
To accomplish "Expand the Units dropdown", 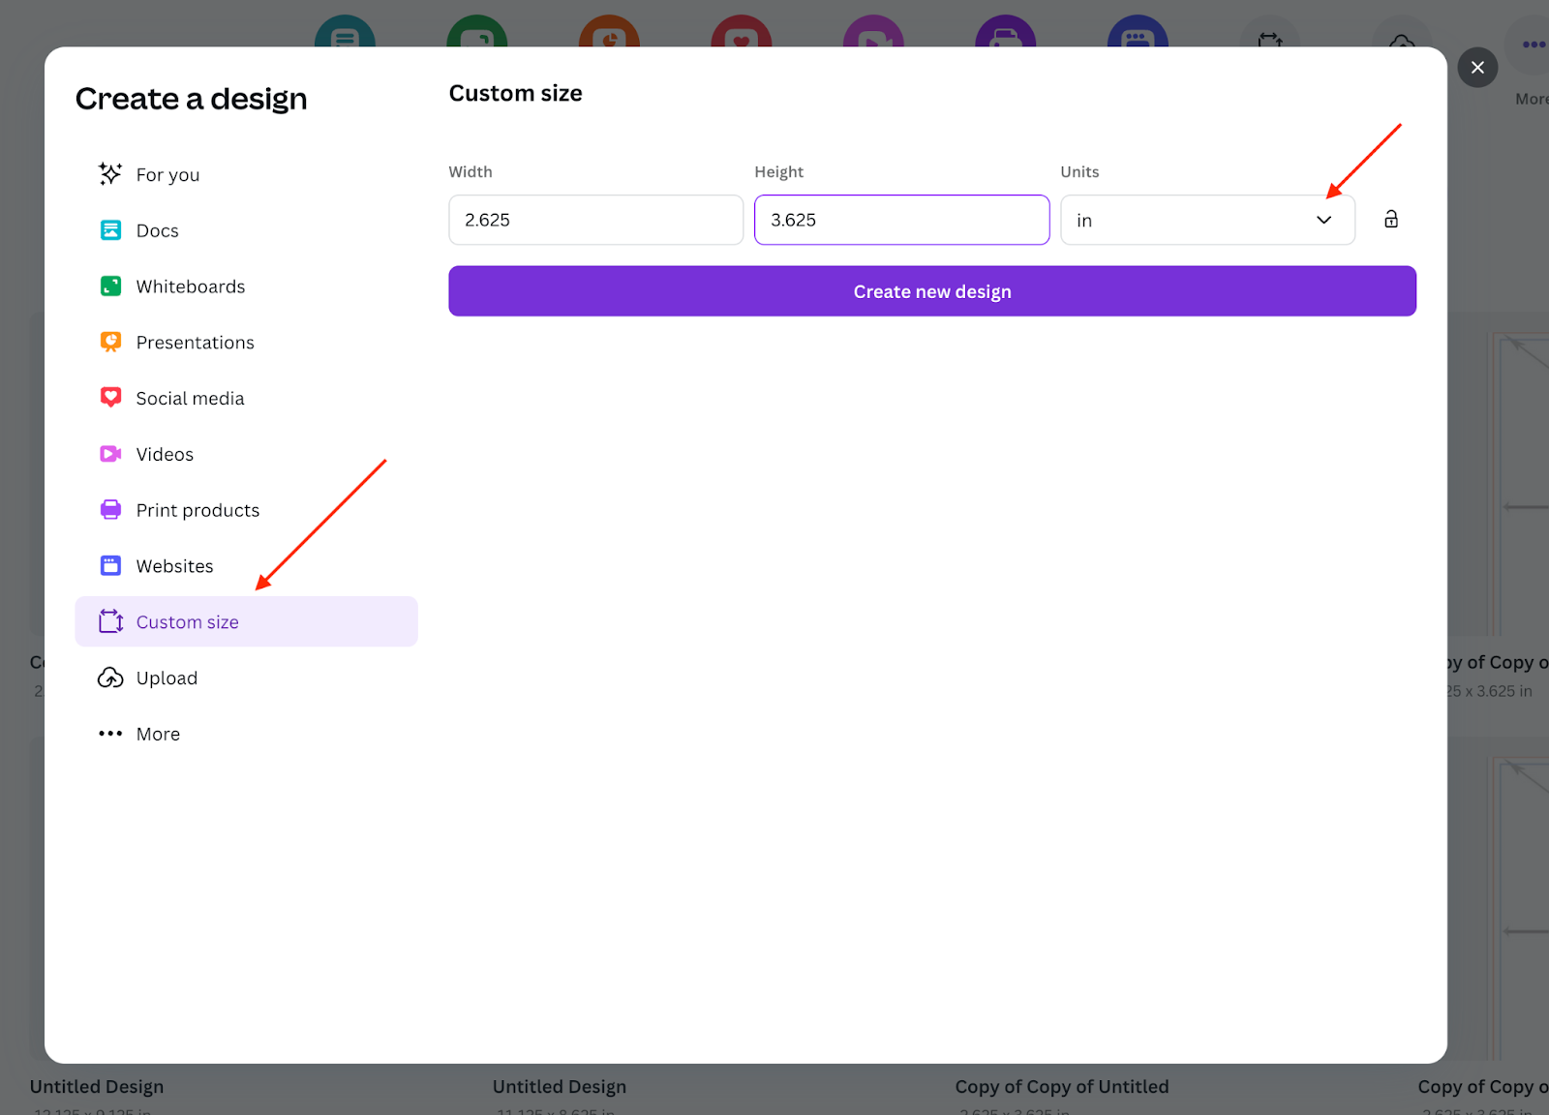I will [x=1207, y=220].
